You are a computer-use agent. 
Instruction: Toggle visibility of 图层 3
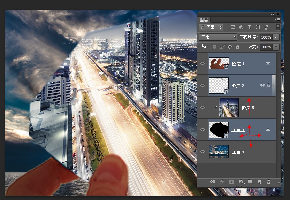203,130
